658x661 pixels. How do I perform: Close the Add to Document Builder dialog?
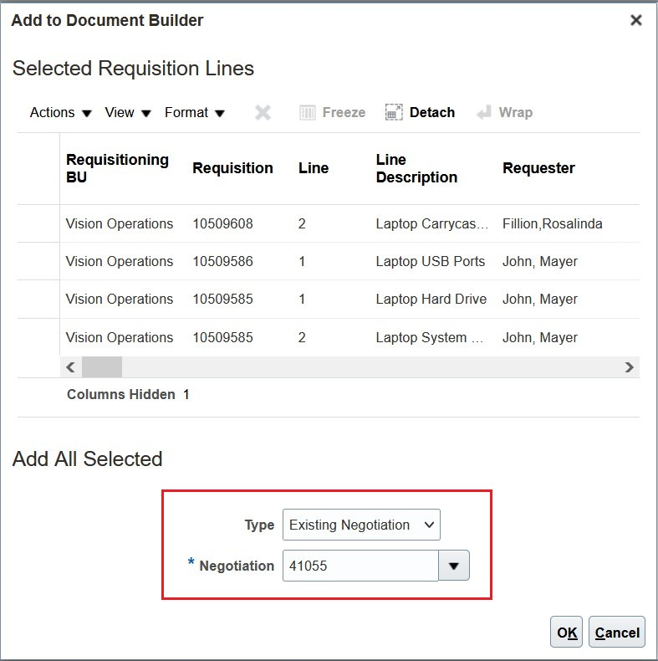click(x=636, y=20)
